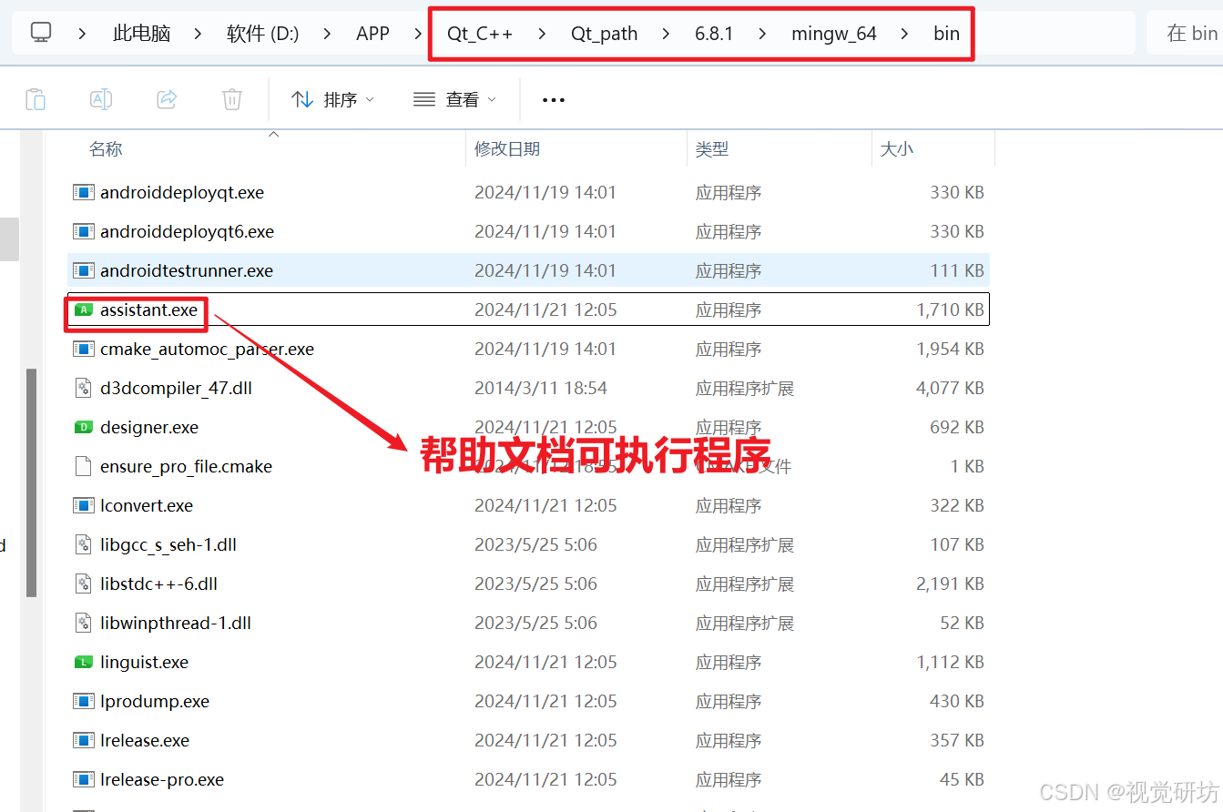Click the d3dcompiler_47.dll gear icon

pos(84,388)
